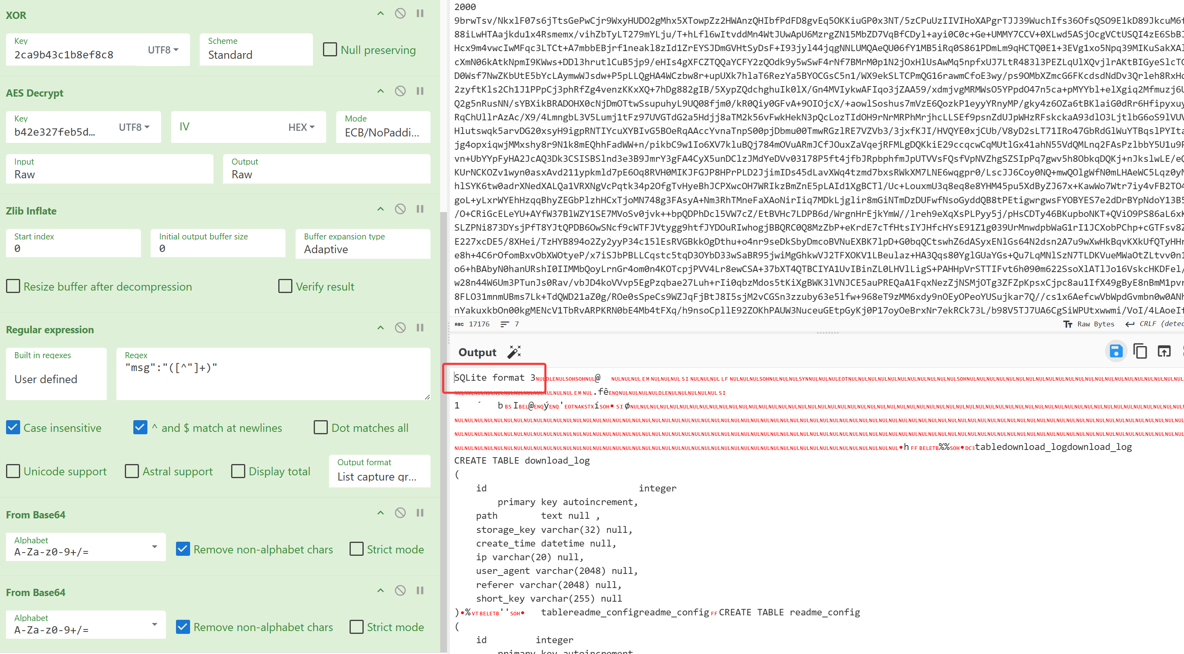
Task: Open AES IV HEX format dropdown
Action: point(301,127)
